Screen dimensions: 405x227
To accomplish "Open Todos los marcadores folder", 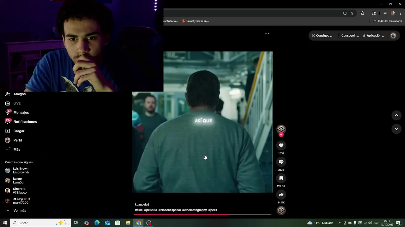I will [x=387, y=21].
